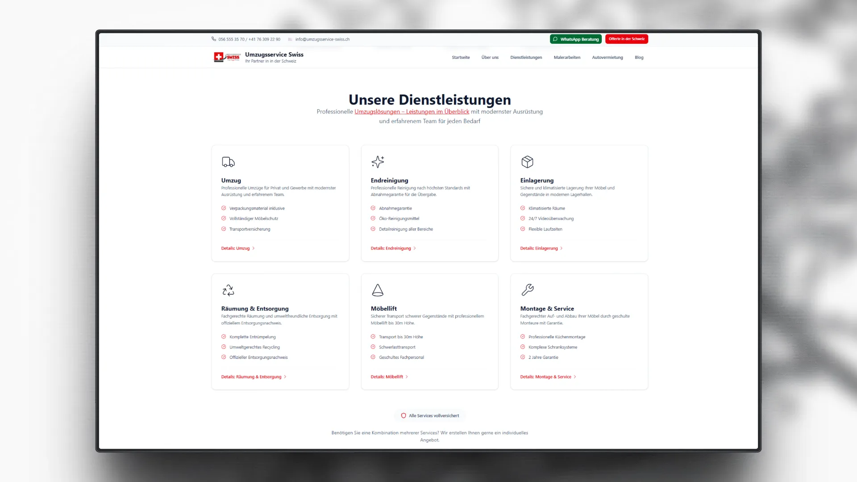Click the wrench icon on Montage card
857x482 pixels.
click(x=527, y=290)
